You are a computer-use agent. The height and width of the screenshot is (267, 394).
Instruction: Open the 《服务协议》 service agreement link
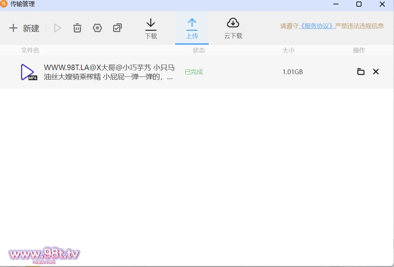coord(316,26)
